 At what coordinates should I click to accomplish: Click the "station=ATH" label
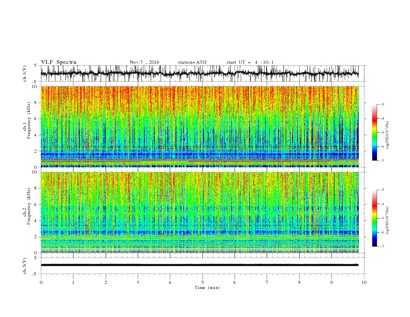pyautogui.click(x=192, y=62)
